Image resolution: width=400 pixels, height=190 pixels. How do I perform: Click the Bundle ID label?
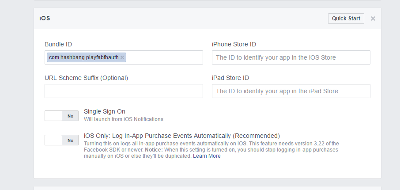[x=58, y=44]
